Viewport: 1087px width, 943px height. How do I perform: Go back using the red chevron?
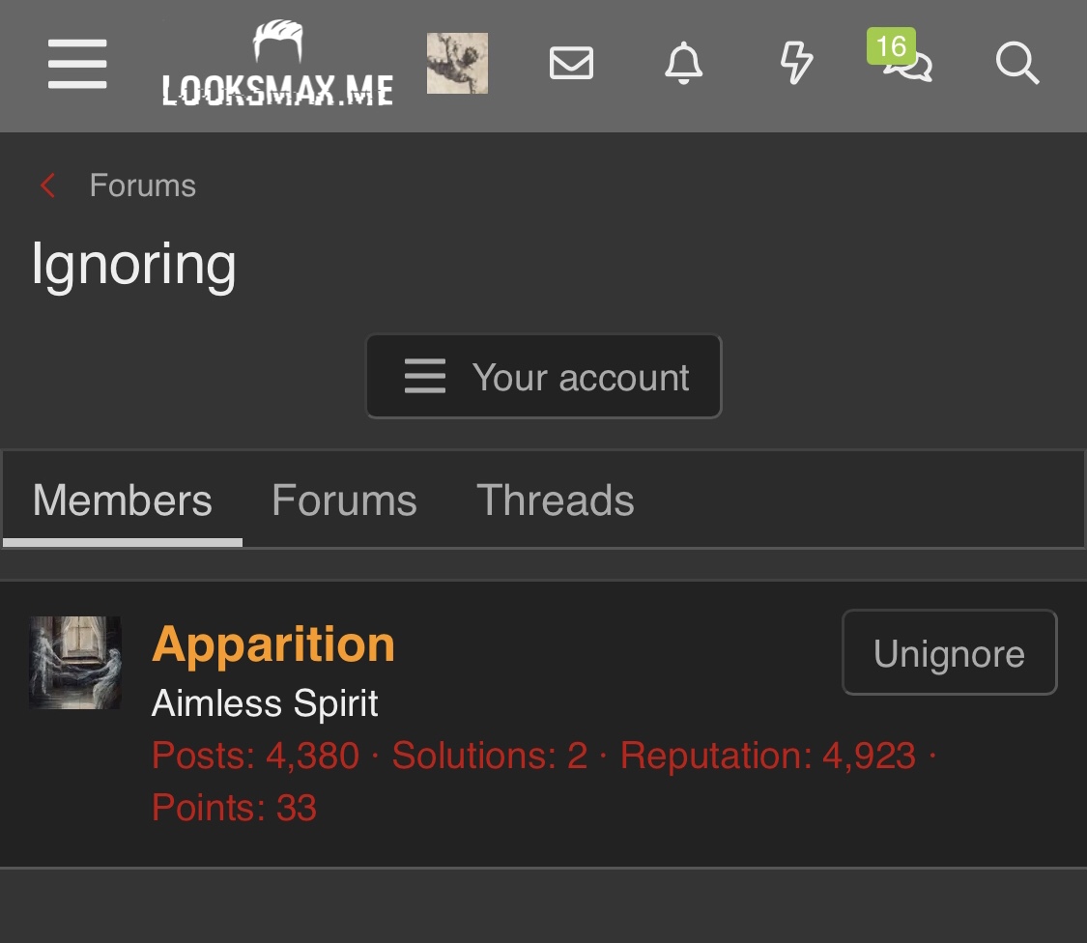click(47, 185)
